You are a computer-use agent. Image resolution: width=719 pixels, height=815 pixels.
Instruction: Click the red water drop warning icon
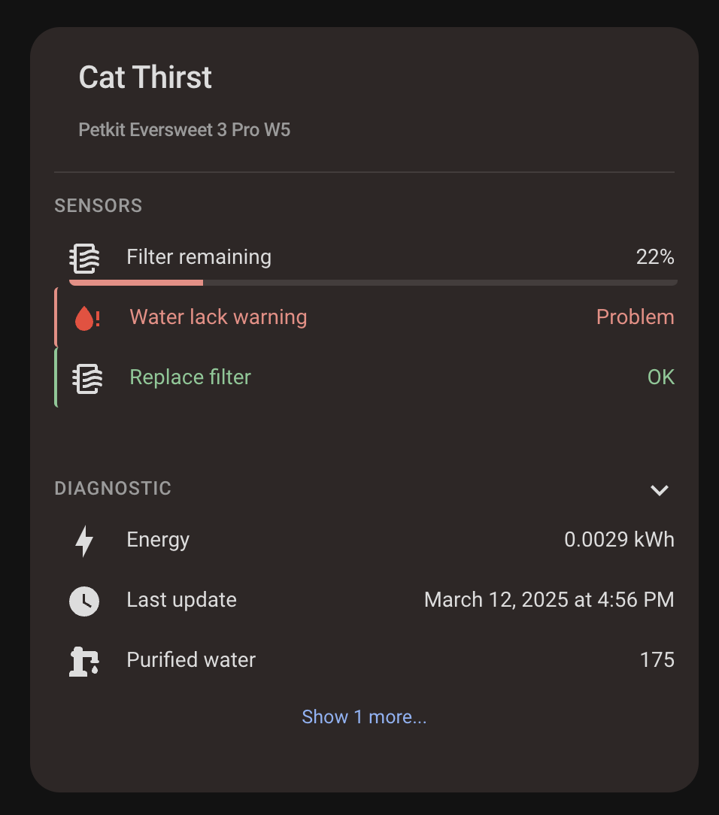coord(86,318)
